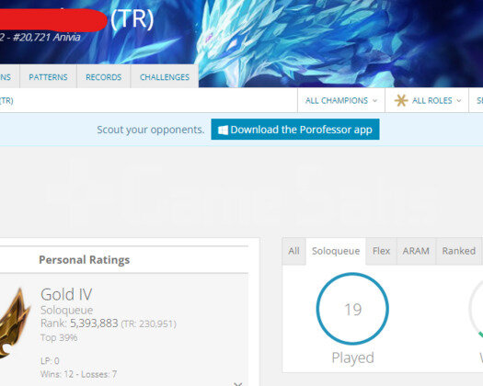483x386 pixels.
Task: Switch to the ARAM tab
Action: (416, 251)
